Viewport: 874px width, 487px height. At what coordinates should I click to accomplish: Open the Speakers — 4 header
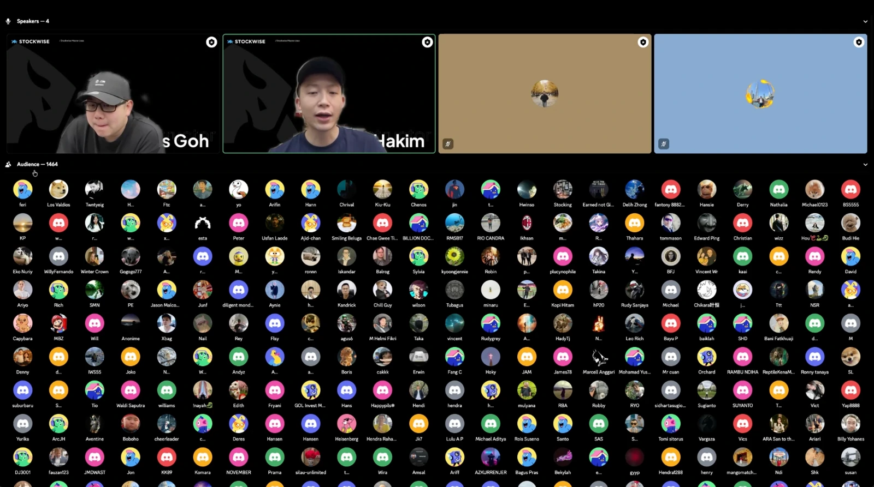33,21
